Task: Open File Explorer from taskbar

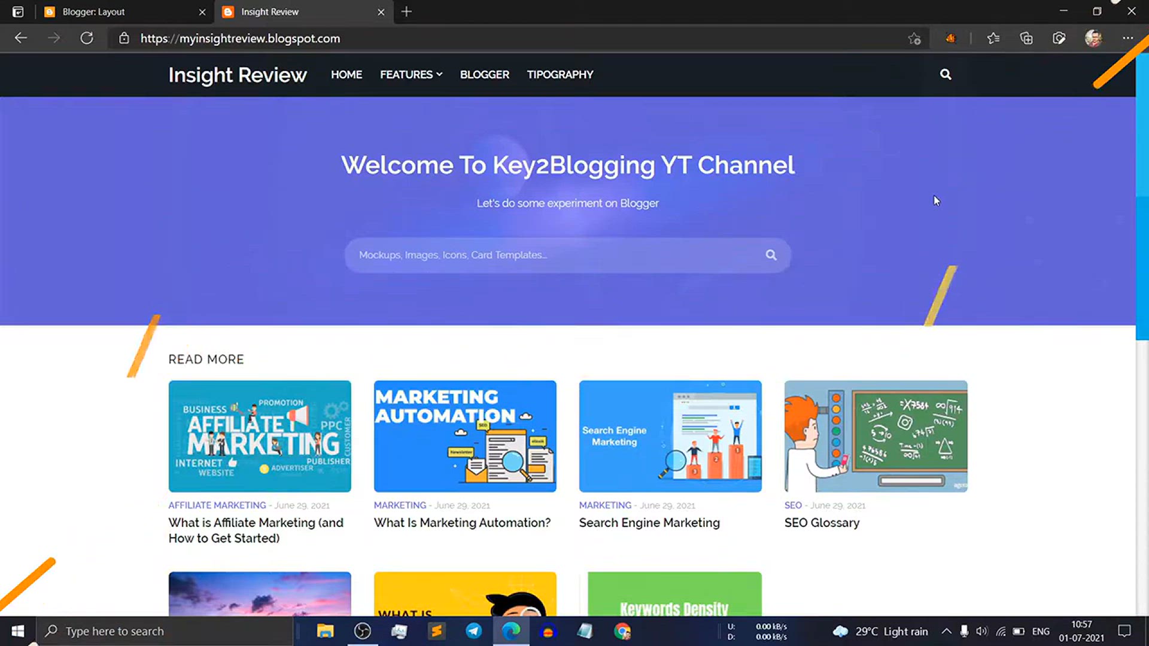Action: coord(325,631)
